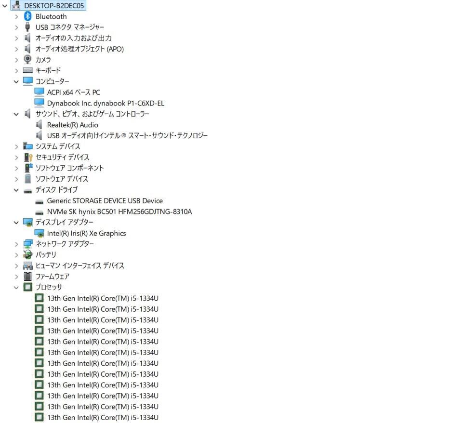
Task: Select the DESKTOP-B2DEC05 root label
Action: click(54, 6)
